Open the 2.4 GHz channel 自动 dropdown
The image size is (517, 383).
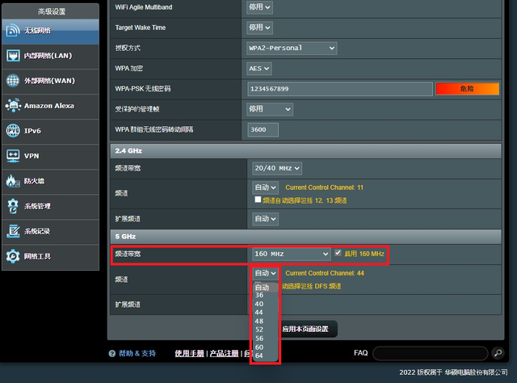coord(265,187)
